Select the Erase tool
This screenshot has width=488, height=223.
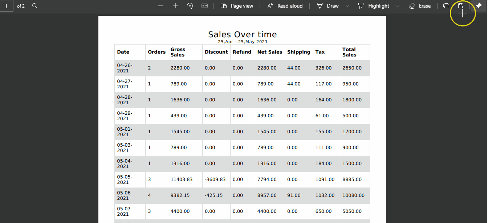click(420, 6)
